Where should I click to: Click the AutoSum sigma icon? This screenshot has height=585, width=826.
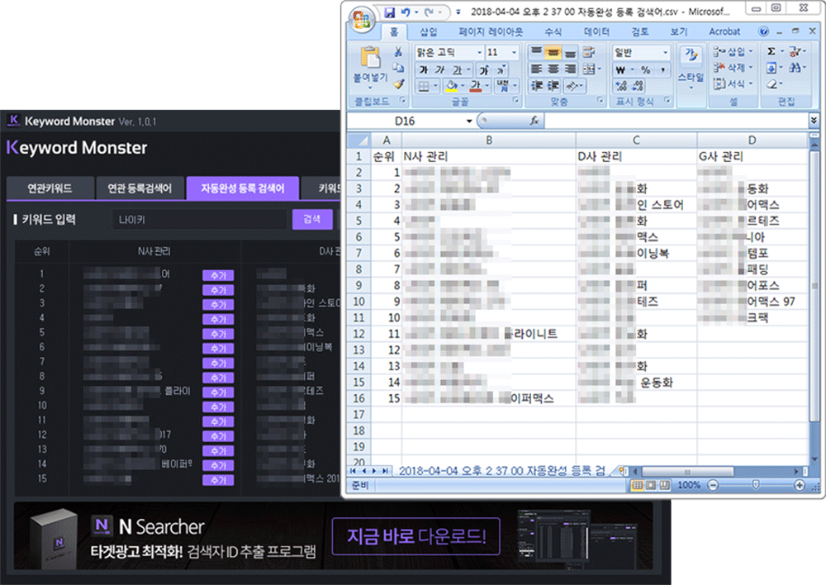771,51
